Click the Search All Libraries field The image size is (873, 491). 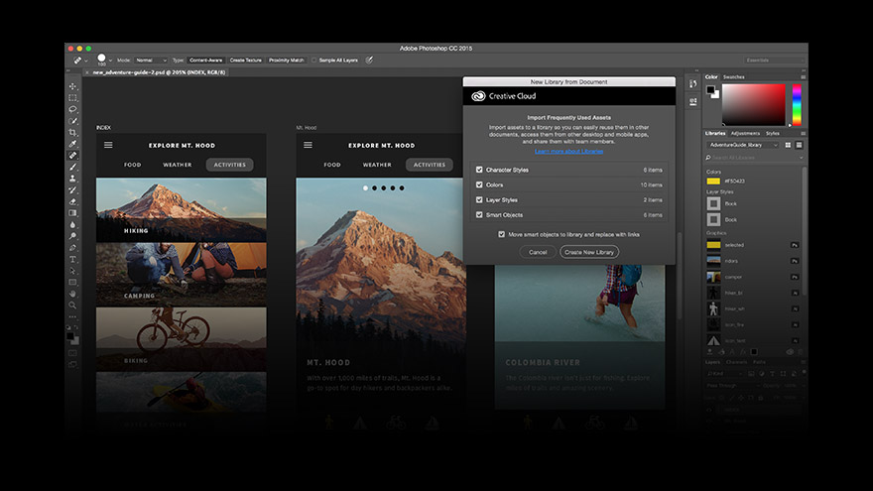tap(749, 158)
